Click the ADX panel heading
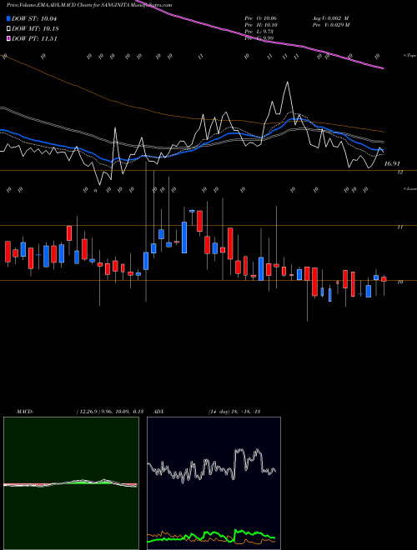 pyautogui.click(x=158, y=412)
